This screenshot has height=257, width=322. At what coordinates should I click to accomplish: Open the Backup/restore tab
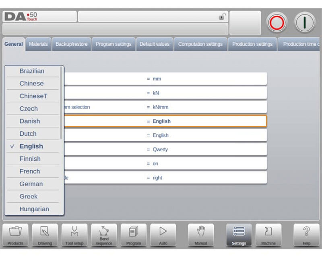coord(71,44)
